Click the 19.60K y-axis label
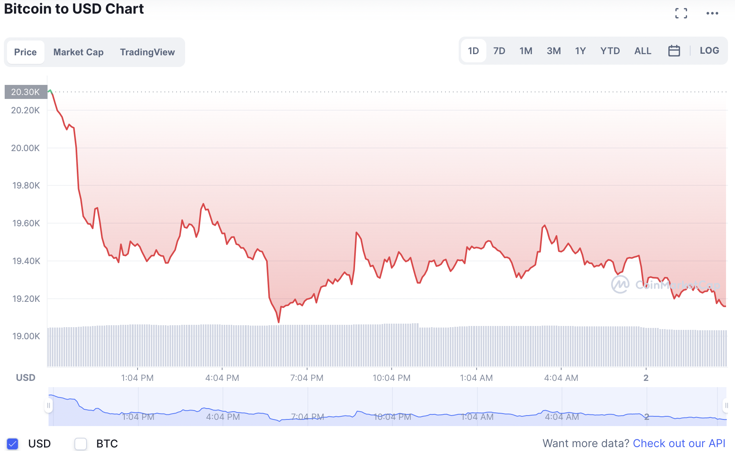The image size is (735, 451). tap(26, 223)
